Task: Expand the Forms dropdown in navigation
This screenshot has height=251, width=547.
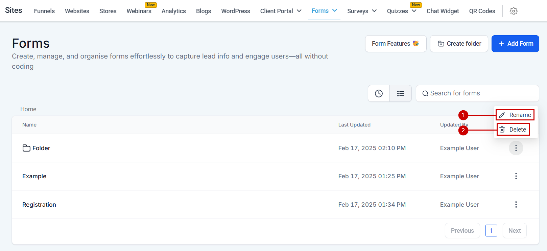Action: [x=324, y=11]
